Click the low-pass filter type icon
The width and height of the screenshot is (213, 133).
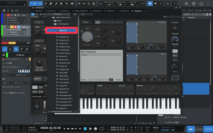coord(97,22)
